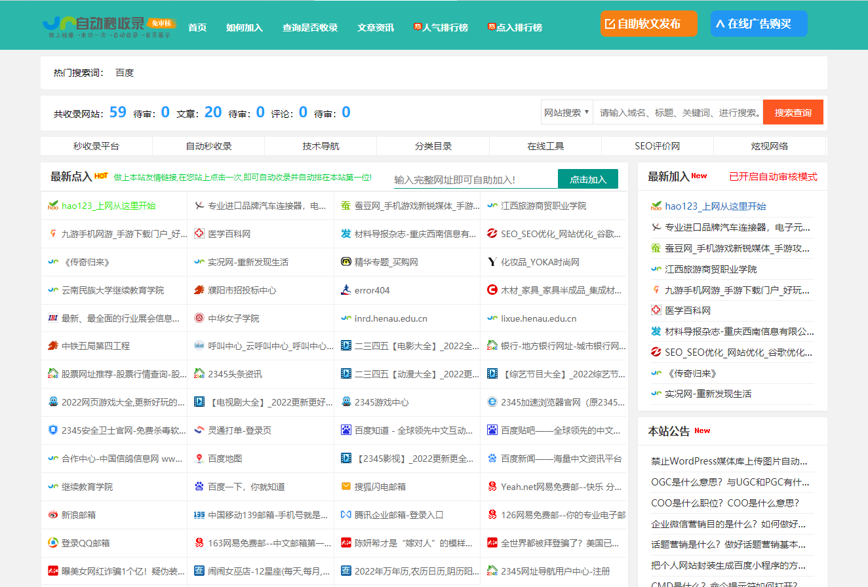Viewport: 868px width, 587px height.
Task: Click the hao123 icon in 最新加入 sidebar
Action: point(656,207)
